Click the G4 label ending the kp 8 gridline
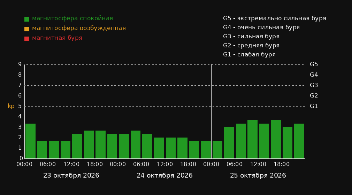 coord(314,75)
